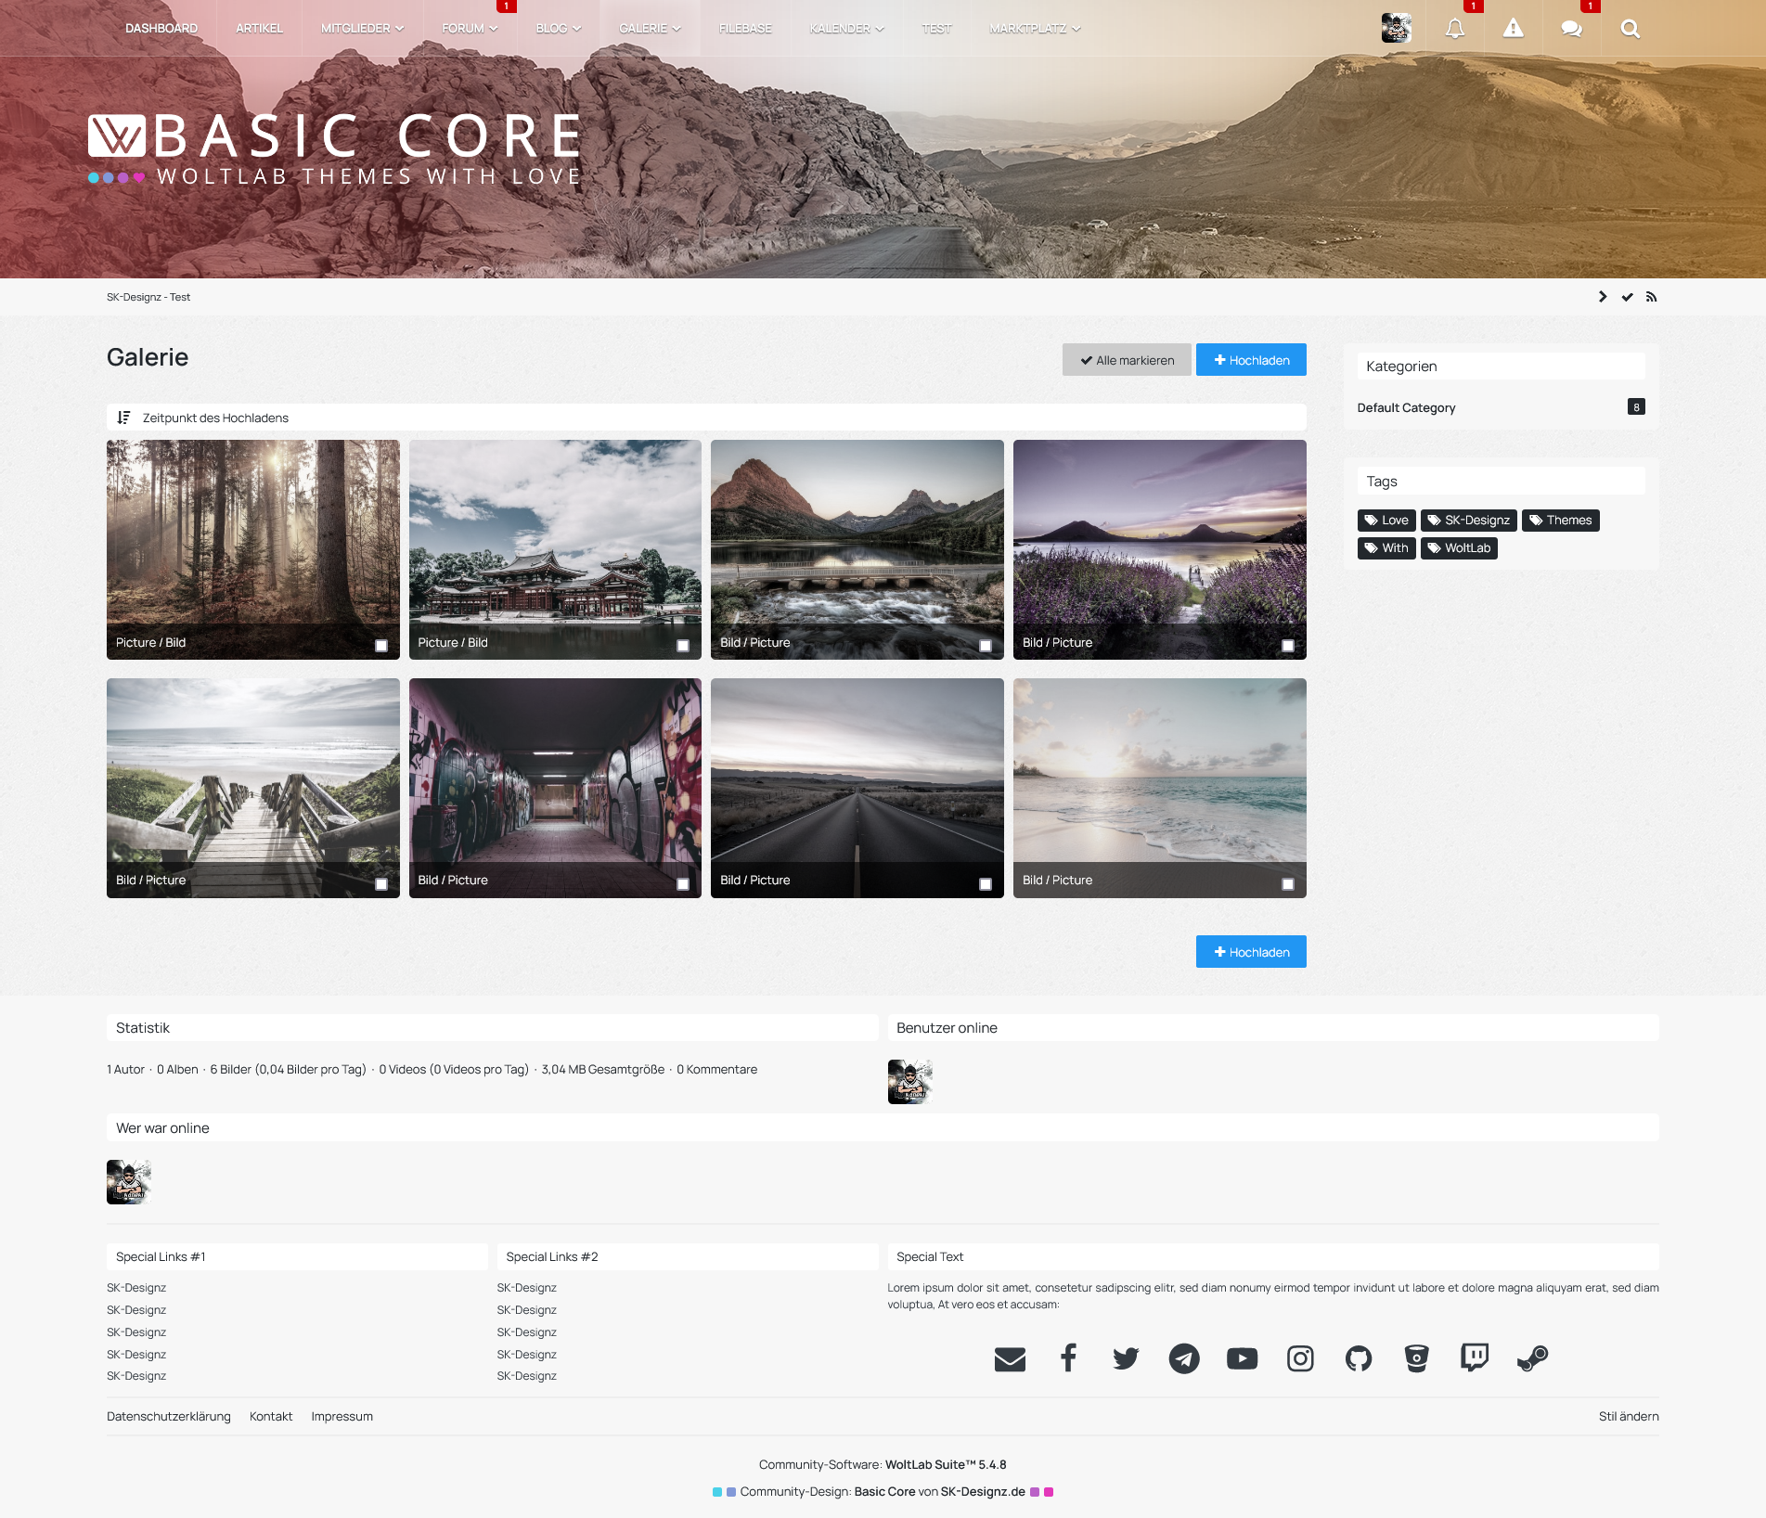1766x1518 pixels.
Task: Open the search magnifier icon
Action: click(1630, 29)
